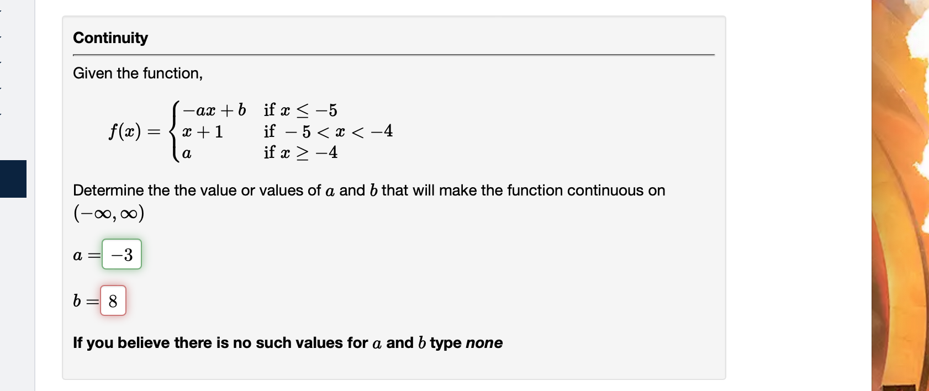Click the red-highlighted answer status indicator
This screenshot has height=391, width=929.
click(x=113, y=301)
